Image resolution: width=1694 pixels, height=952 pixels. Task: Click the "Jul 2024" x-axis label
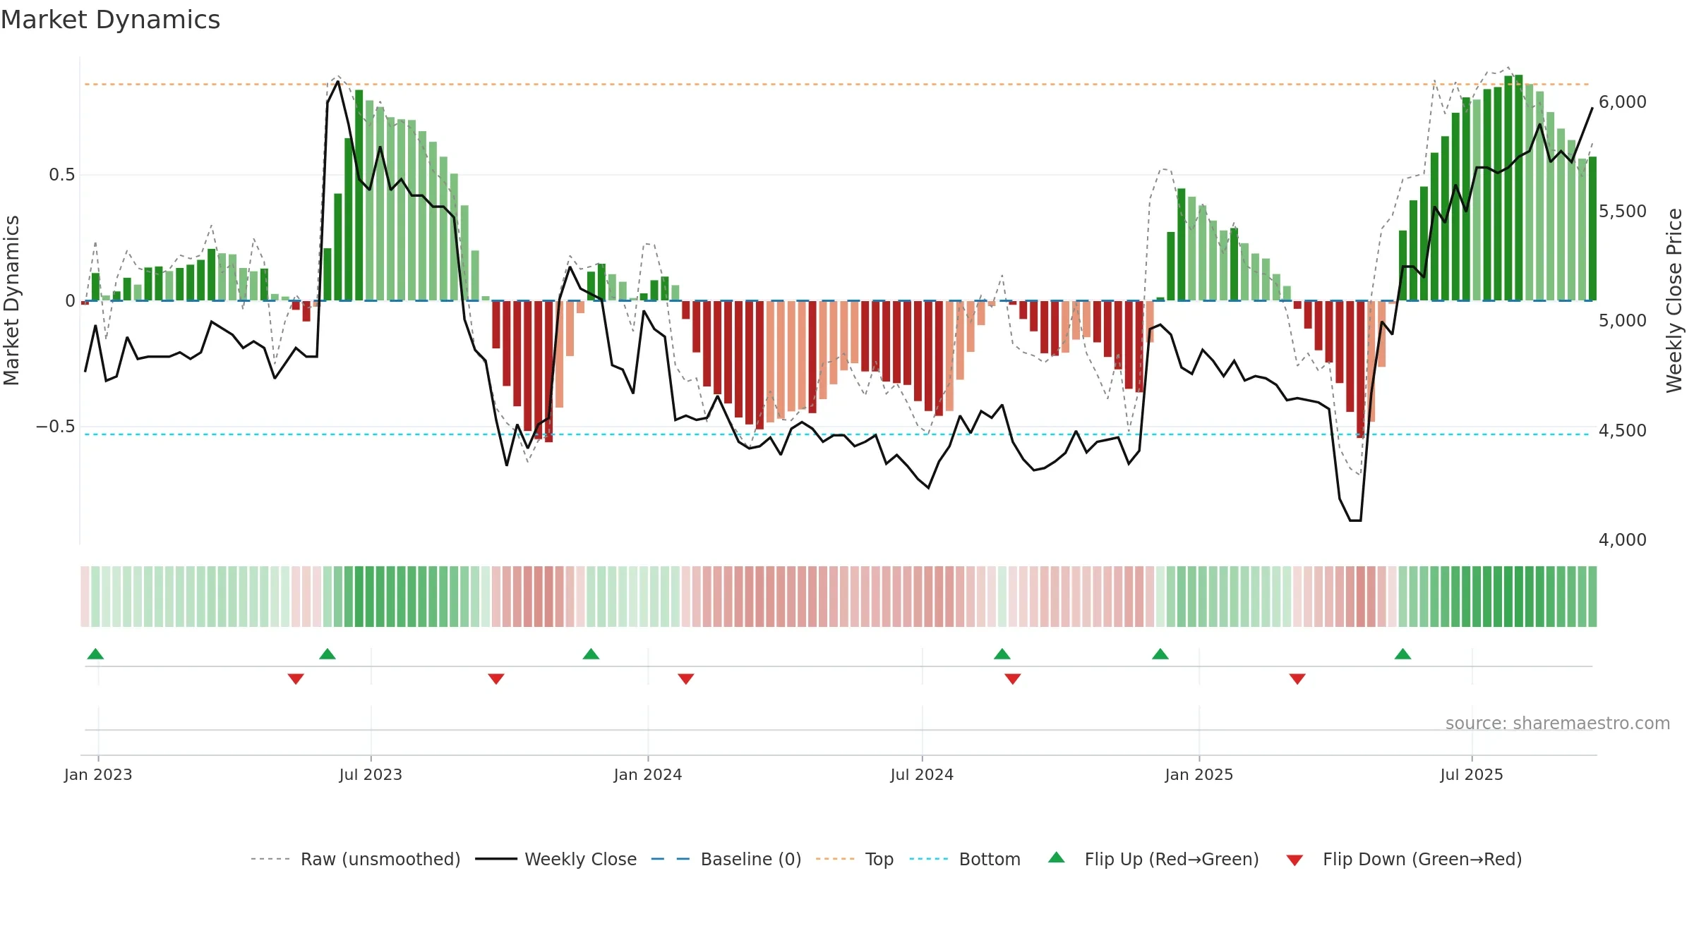(922, 774)
